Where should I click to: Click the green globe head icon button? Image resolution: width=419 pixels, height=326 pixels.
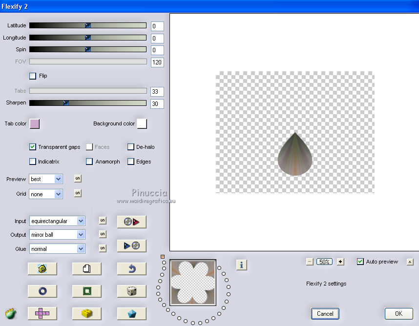point(42,268)
